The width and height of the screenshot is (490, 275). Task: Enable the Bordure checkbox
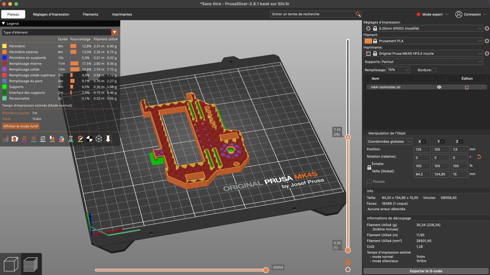click(x=434, y=70)
